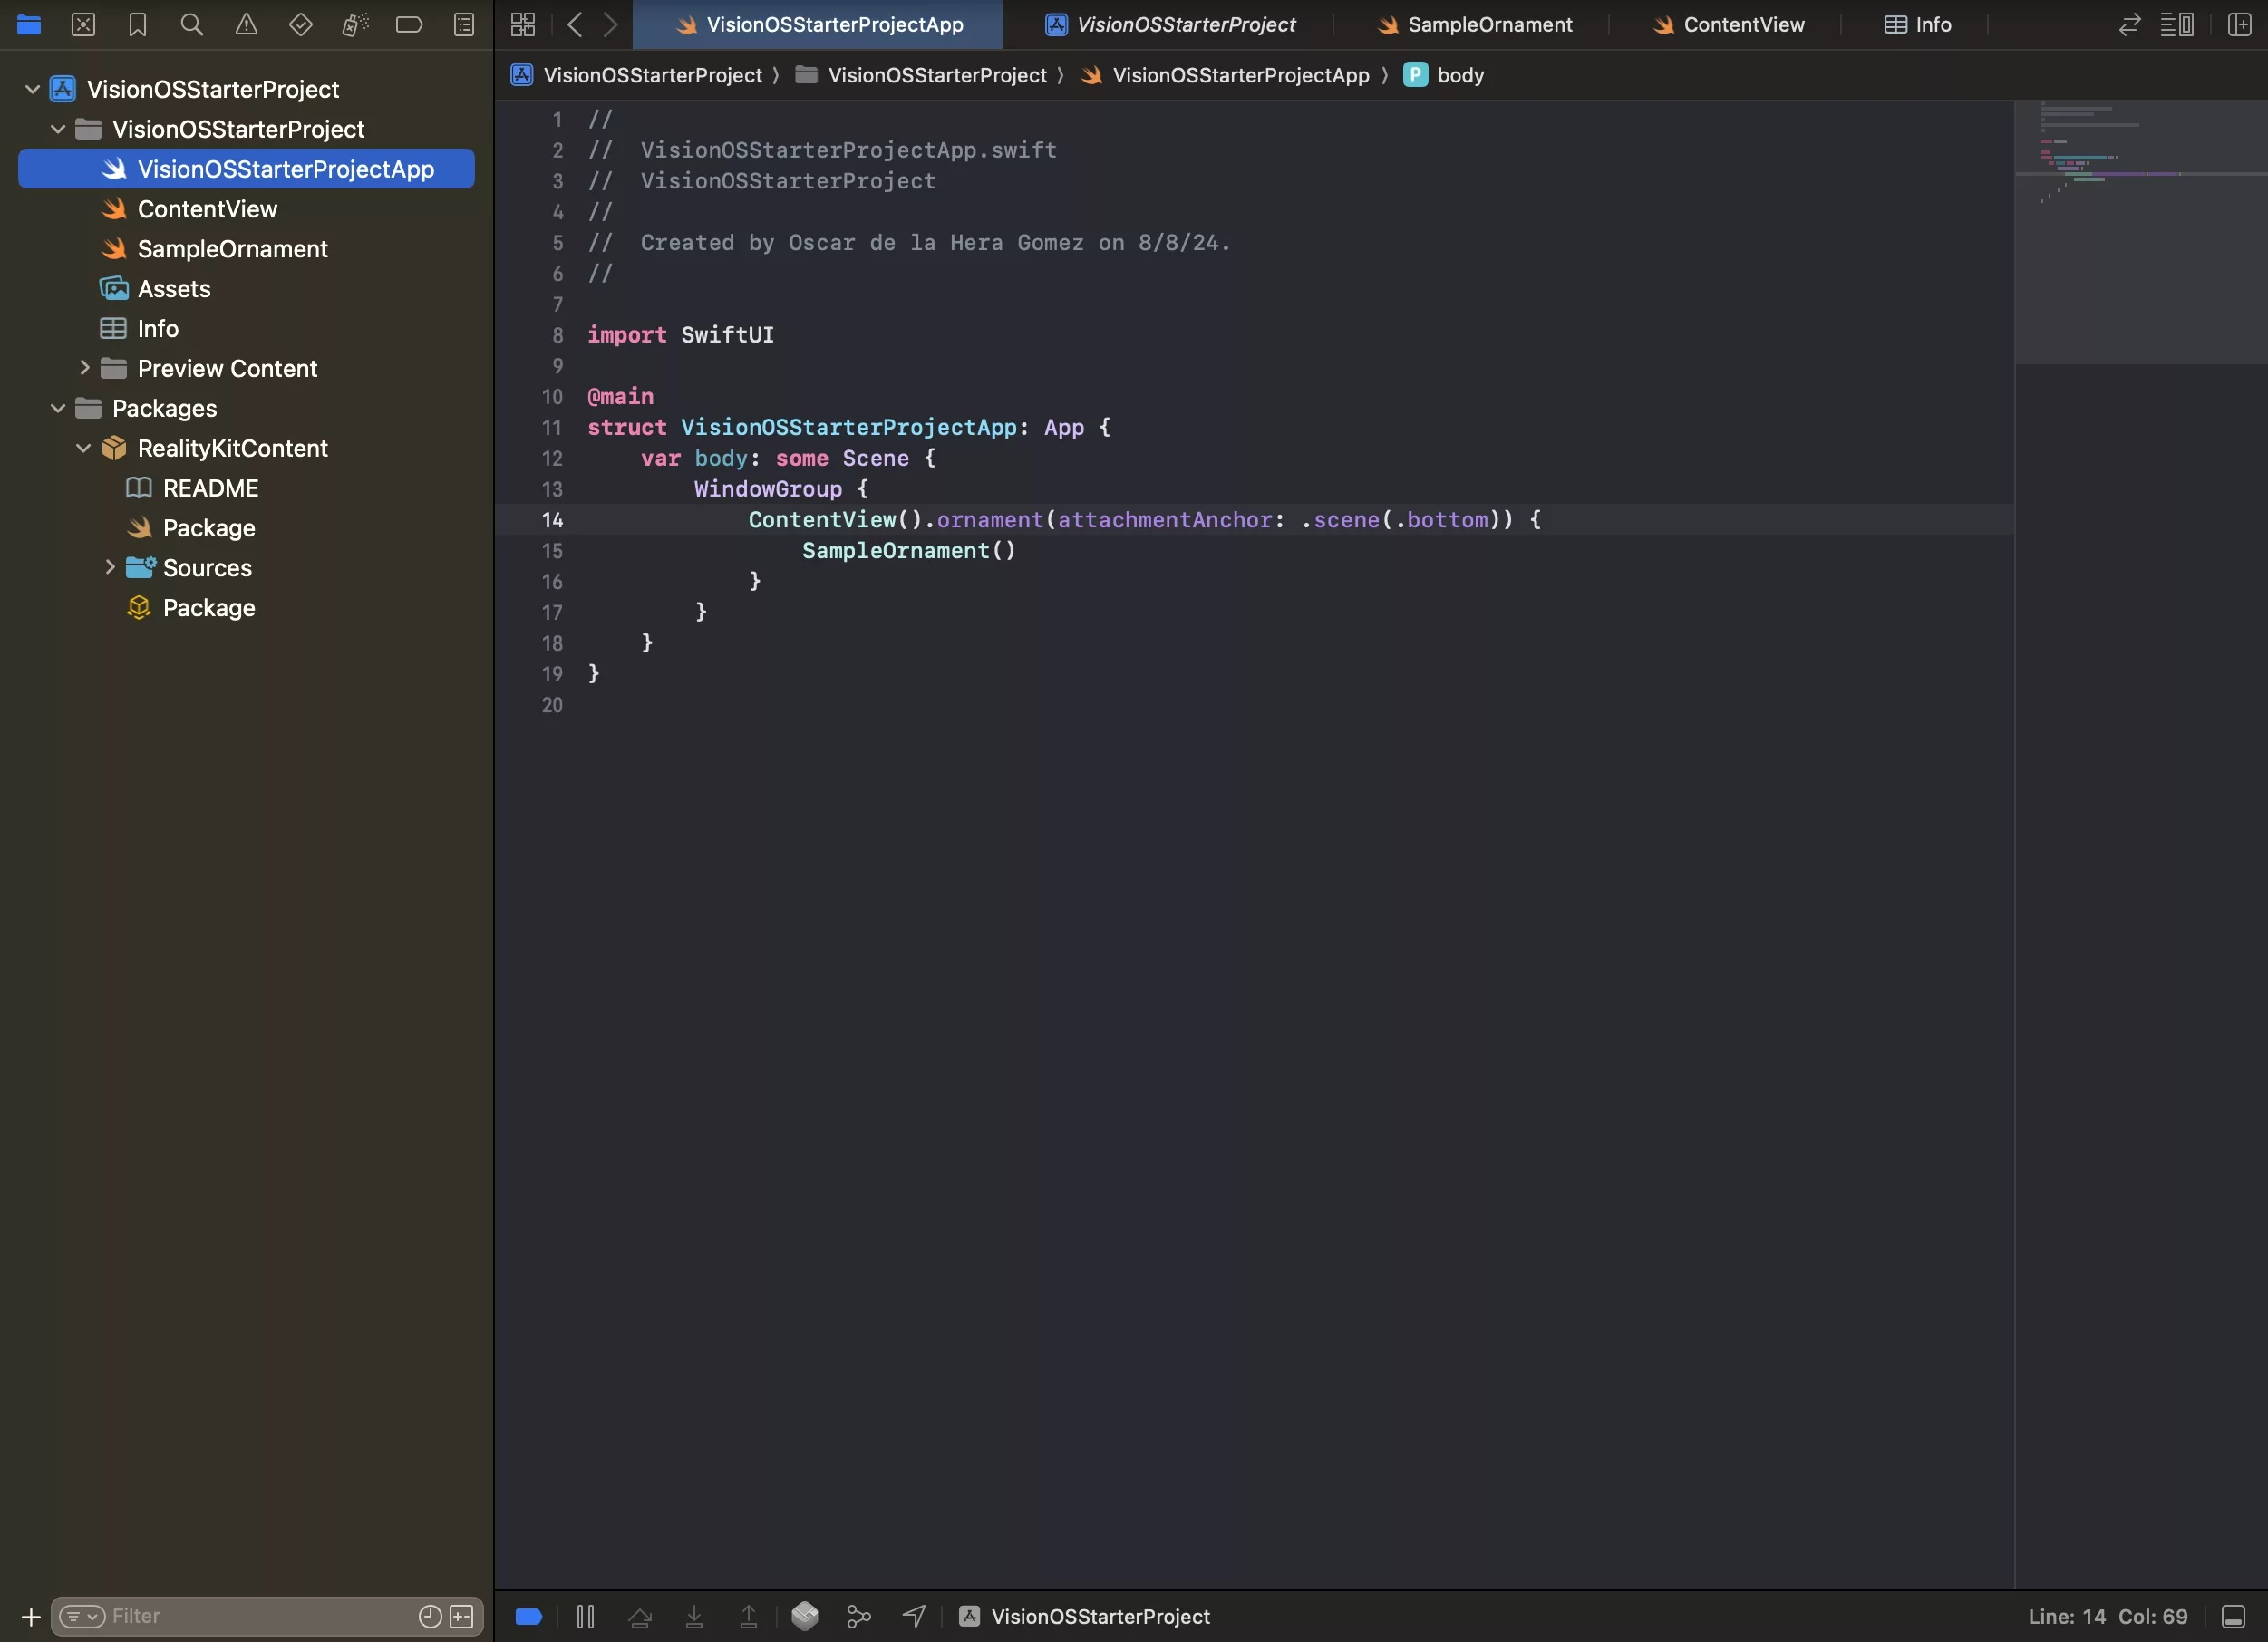Click the minimap code overview
This screenshot has height=1642, width=2268.
(x=2140, y=232)
